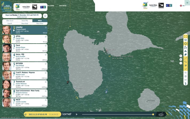Viewport: 190px width, 119px height.
Task: Open the EN language dropdown
Action: [x=183, y=5]
